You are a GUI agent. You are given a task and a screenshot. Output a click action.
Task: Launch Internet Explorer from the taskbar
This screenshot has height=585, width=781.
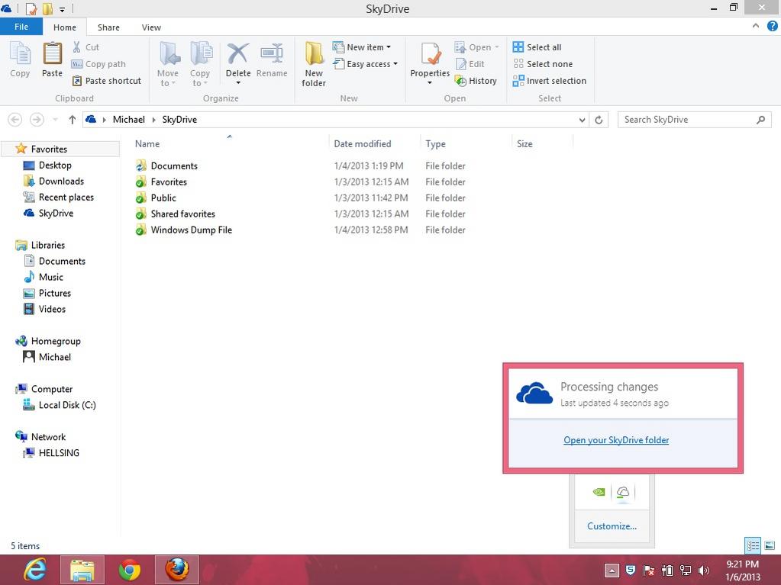click(x=35, y=570)
